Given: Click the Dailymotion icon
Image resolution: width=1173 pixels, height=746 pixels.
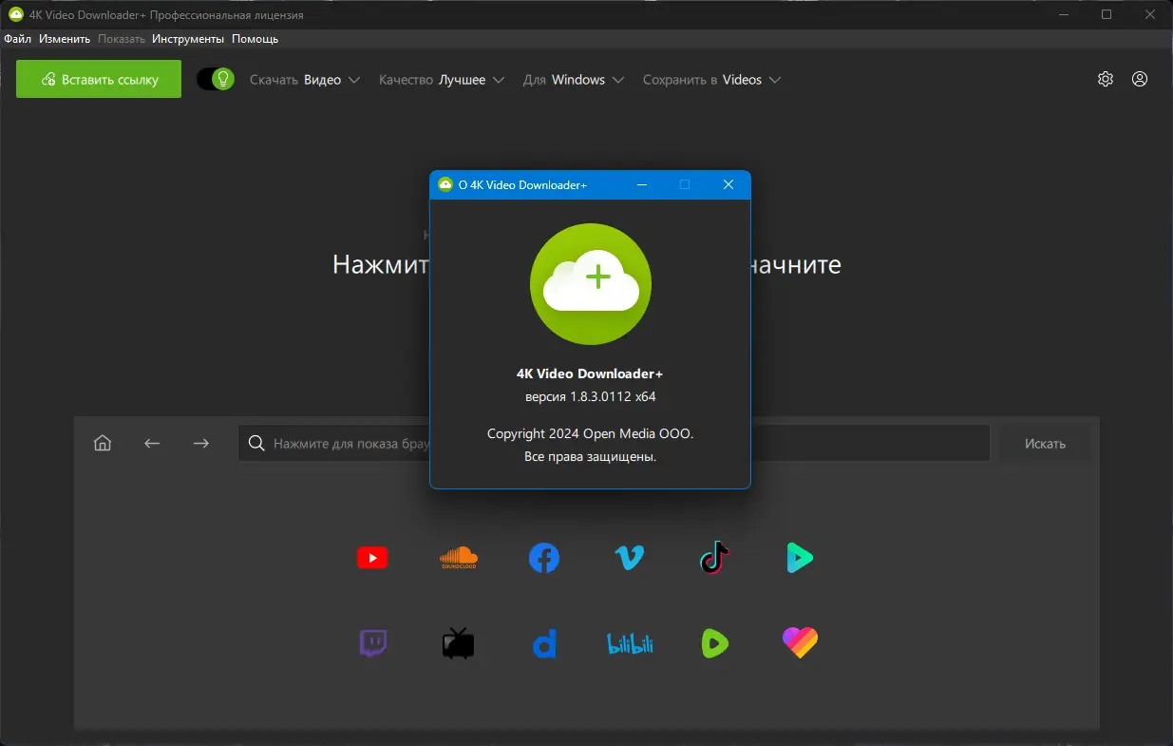Looking at the screenshot, I should [544, 642].
